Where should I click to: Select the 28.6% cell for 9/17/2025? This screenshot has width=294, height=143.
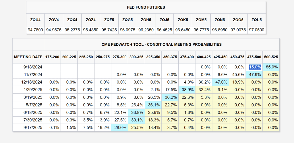(x=119, y=127)
